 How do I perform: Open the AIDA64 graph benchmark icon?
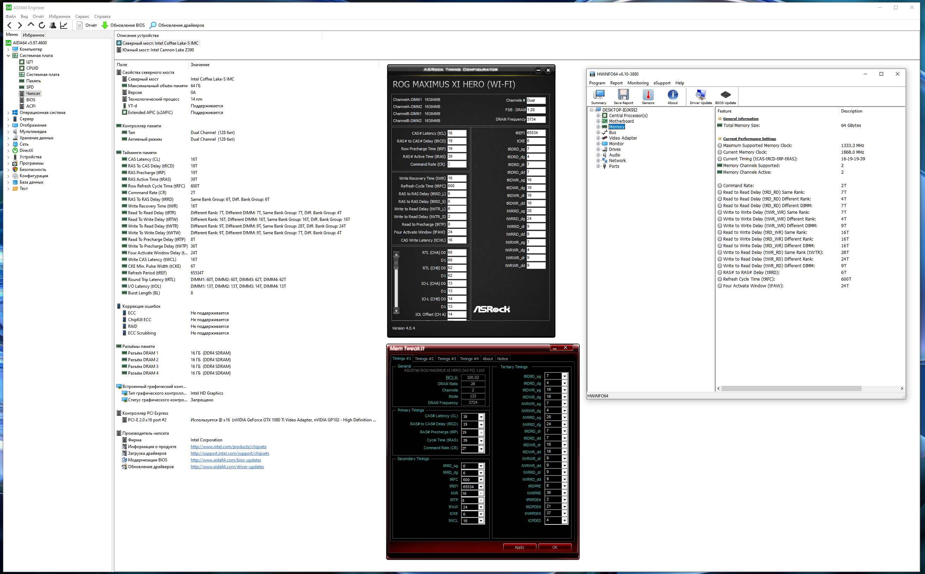[64, 25]
